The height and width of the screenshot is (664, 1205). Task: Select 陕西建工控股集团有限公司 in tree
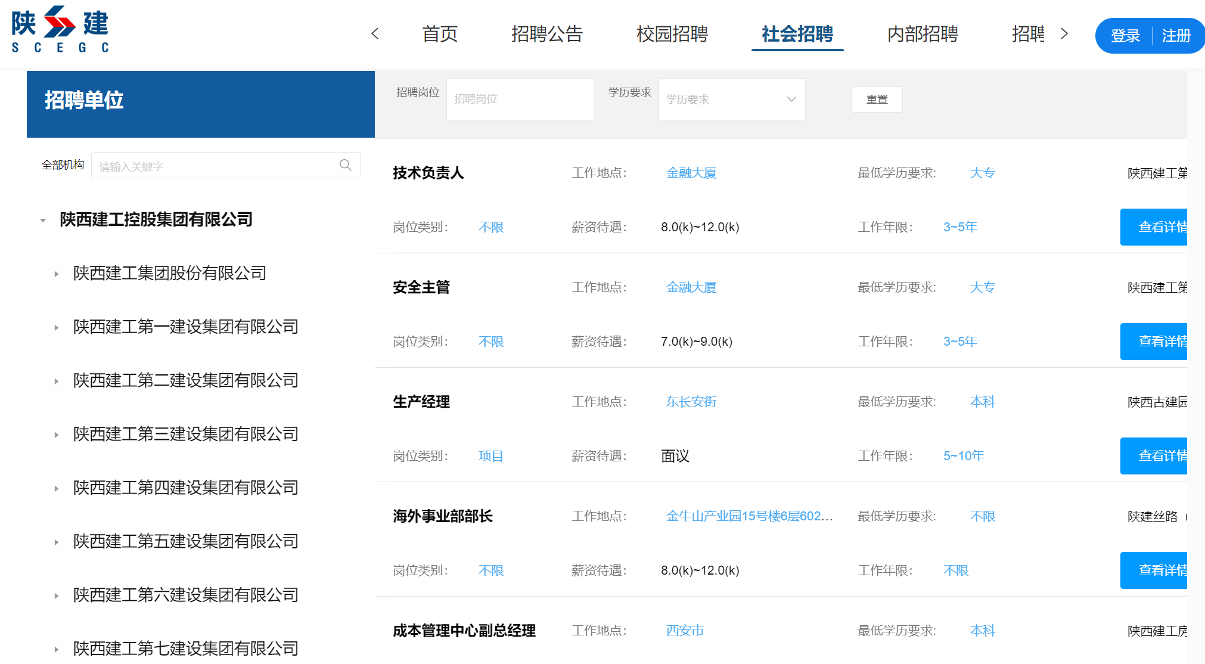click(156, 219)
